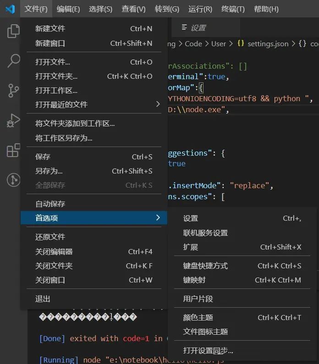Open 设置 from preferences submenu
The width and height of the screenshot is (319, 364).
pyautogui.click(x=242, y=218)
